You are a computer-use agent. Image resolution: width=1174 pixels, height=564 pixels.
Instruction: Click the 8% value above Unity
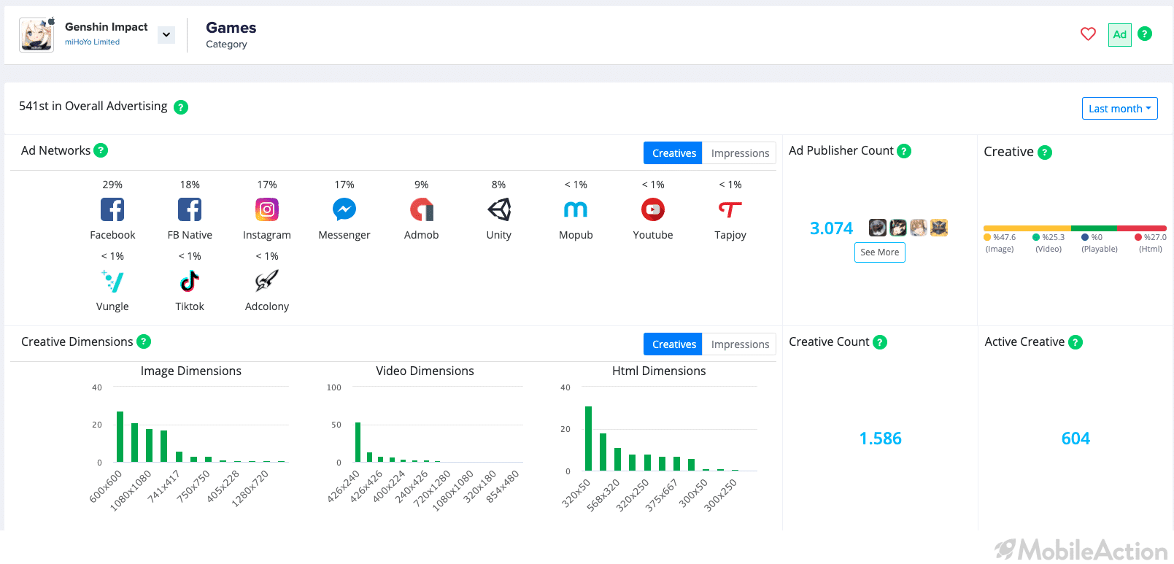point(499,185)
